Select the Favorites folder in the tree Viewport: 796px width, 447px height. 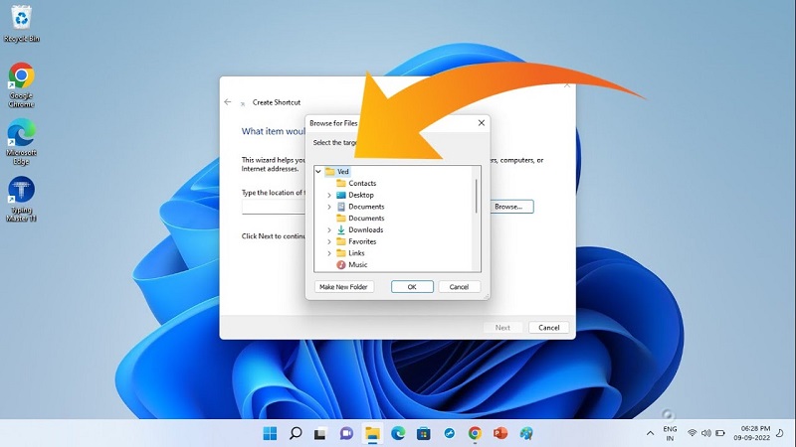(x=356, y=241)
